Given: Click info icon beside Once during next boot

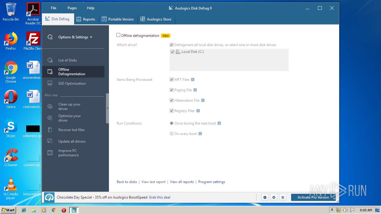Looking at the screenshot, I should tap(219, 123).
